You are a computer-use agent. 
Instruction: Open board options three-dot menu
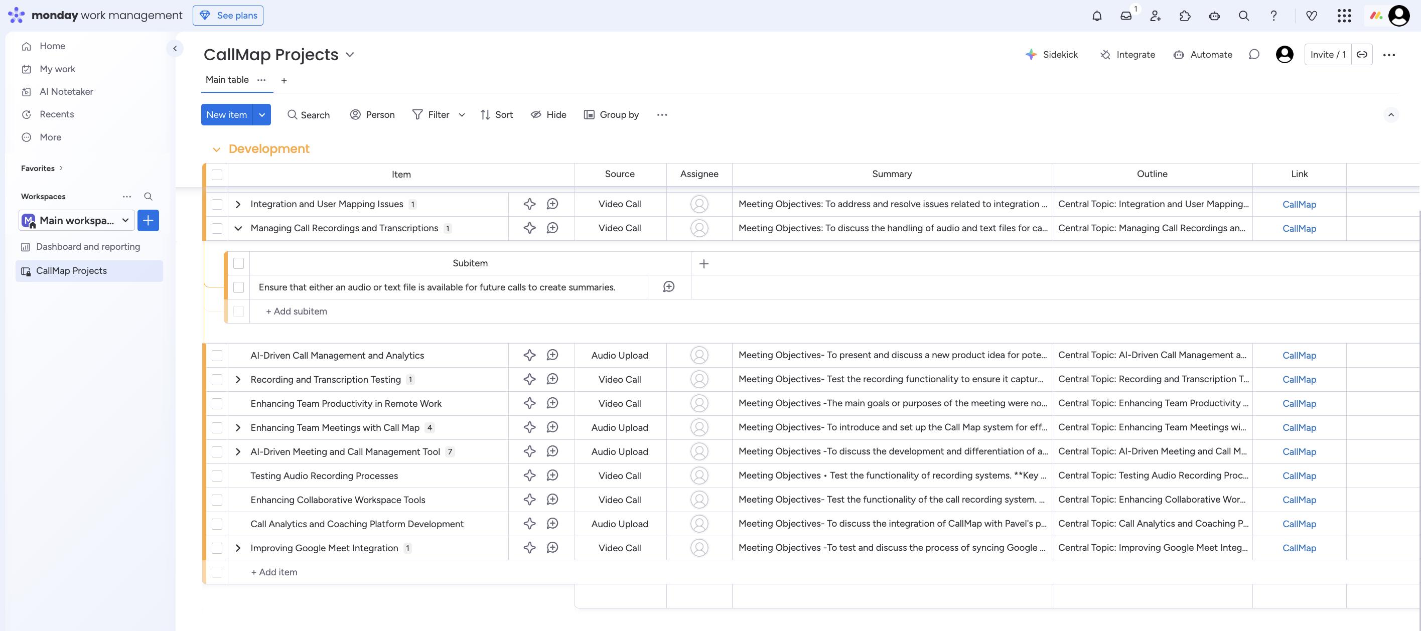(1389, 55)
